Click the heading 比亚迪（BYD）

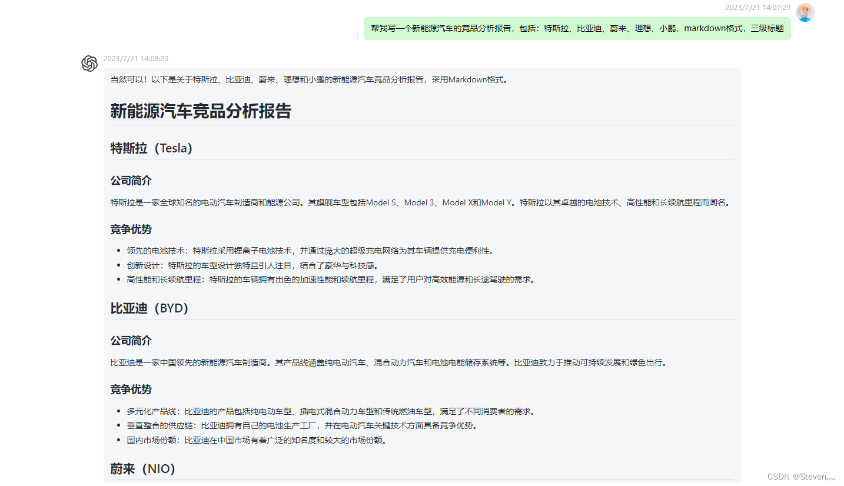(149, 308)
